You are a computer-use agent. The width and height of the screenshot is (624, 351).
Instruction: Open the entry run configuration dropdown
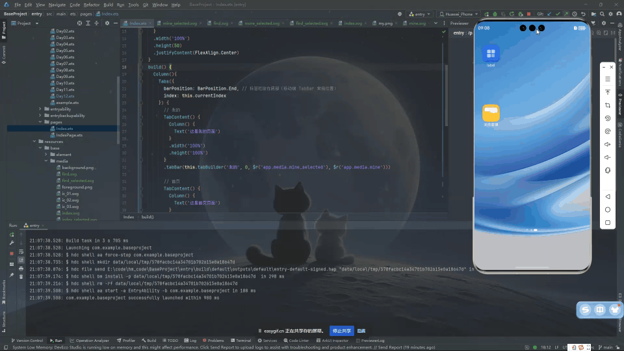[x=420, y=14]
